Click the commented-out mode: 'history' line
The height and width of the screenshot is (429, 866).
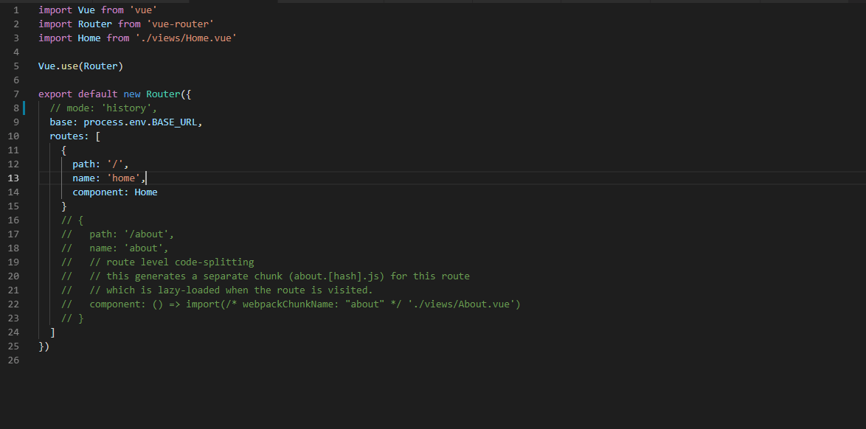tap(103, 108)
